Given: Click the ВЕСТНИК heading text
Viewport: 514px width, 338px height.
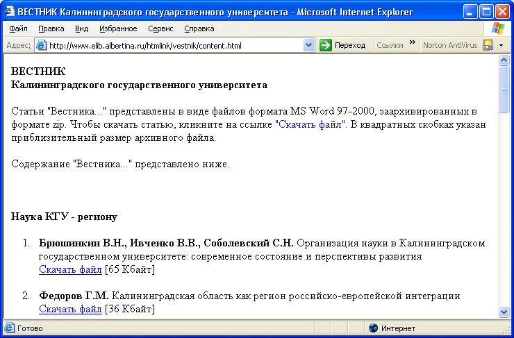Looking at the screenshot, I should (38, 71).
